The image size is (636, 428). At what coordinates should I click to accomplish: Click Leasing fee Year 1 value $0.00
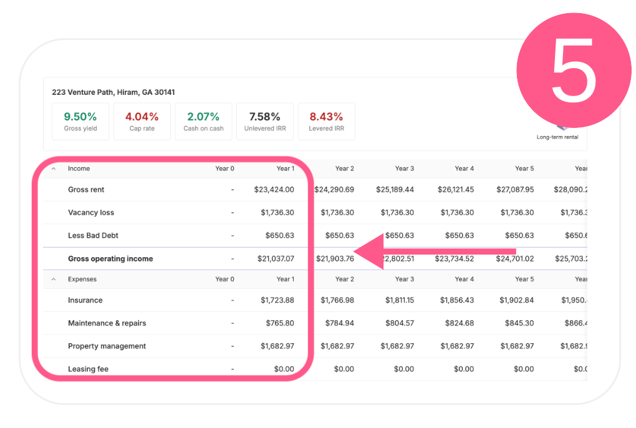tap(284, 369)
